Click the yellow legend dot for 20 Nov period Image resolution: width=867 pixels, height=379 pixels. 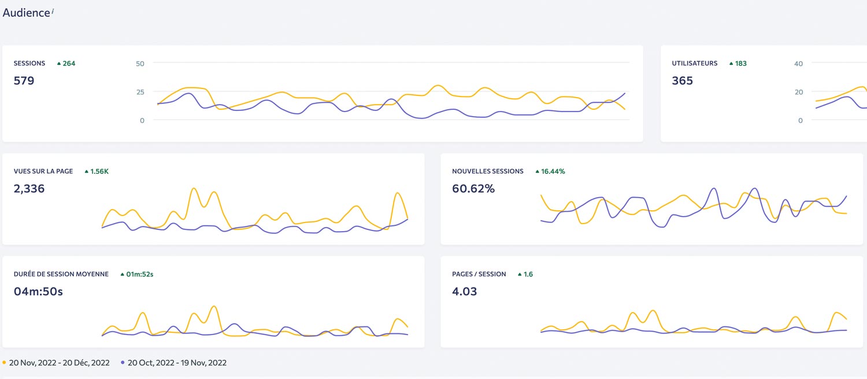[5, 363]
